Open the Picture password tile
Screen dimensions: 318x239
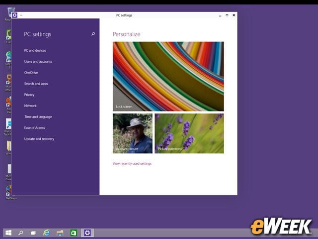(x=189, y=133)
